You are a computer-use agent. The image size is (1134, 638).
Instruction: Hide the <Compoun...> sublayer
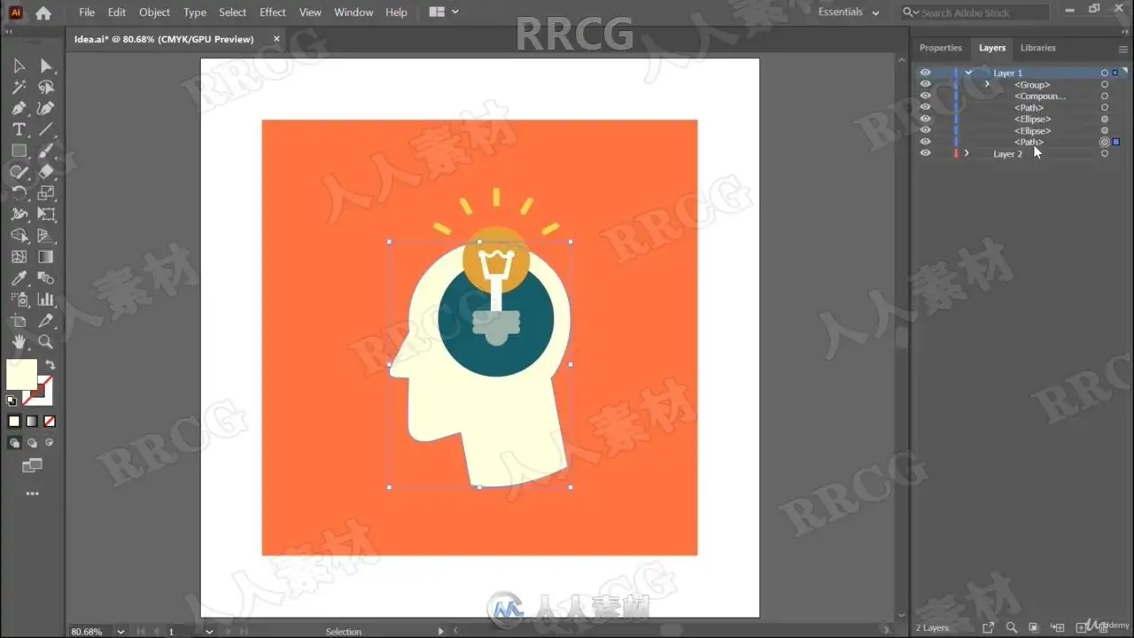(x=925, y=96)
